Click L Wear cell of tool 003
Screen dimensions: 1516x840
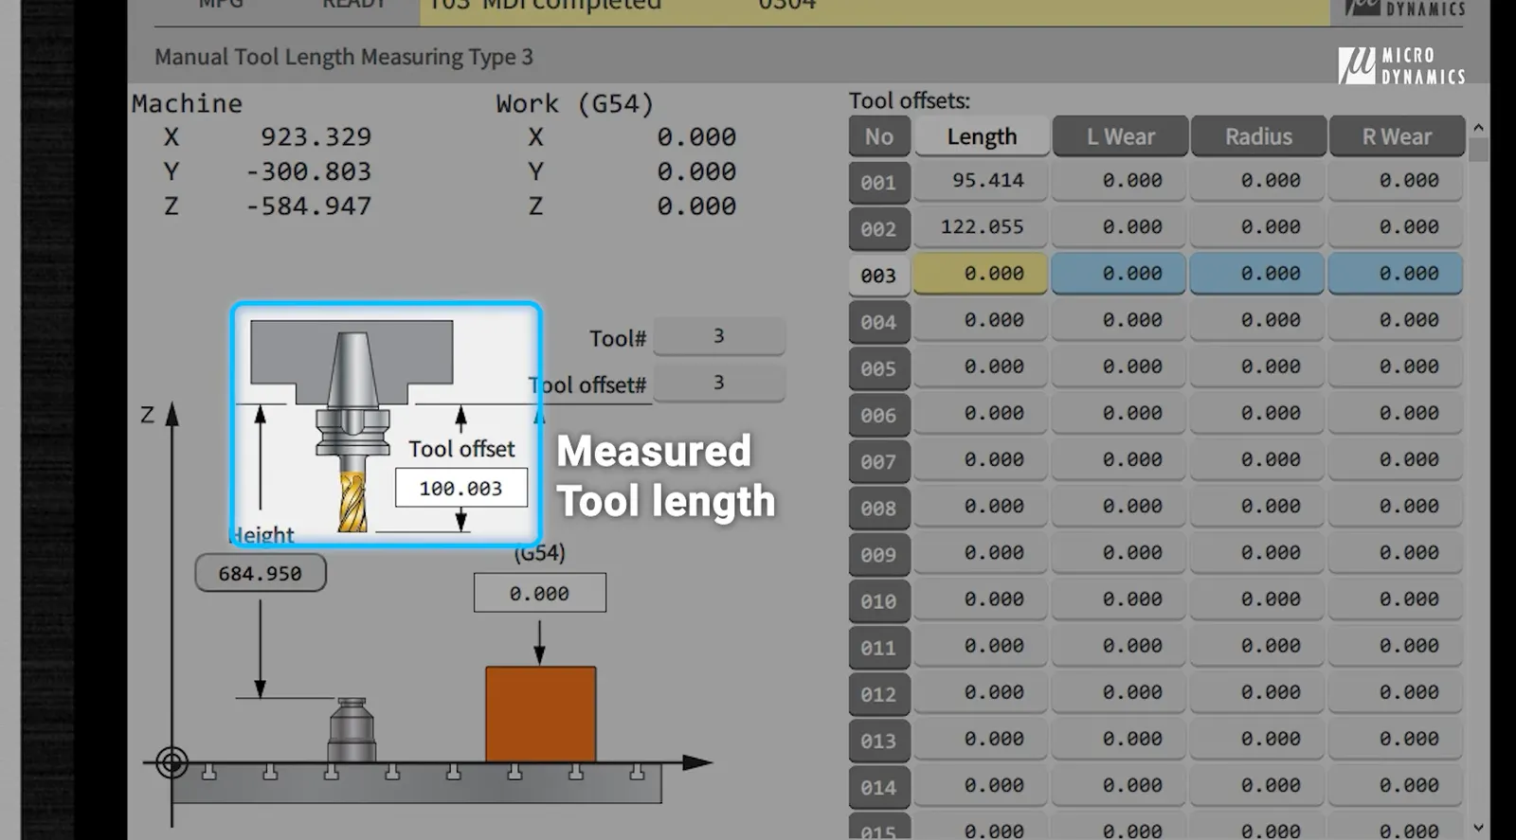coord(1120,273)
